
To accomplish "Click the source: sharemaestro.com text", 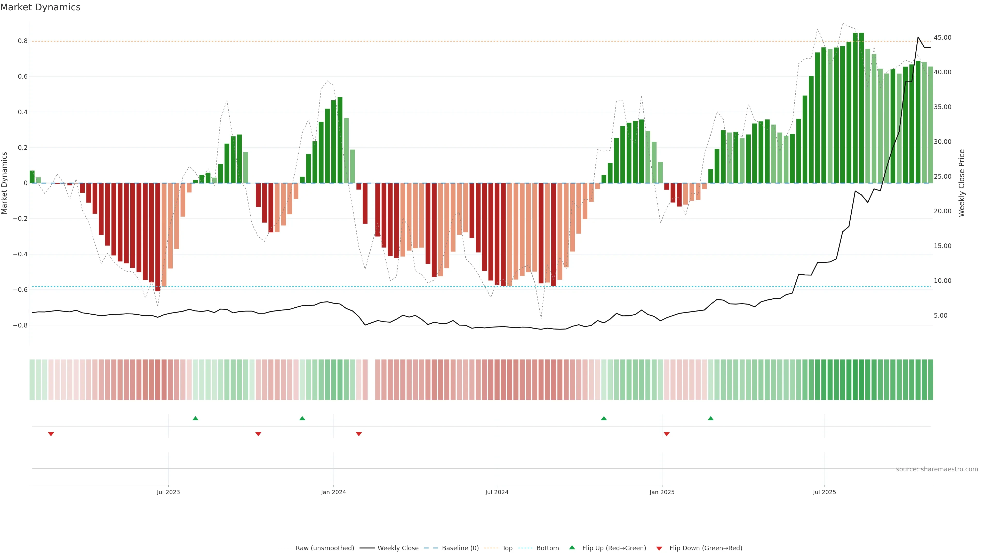I will [x=937, y=469].
